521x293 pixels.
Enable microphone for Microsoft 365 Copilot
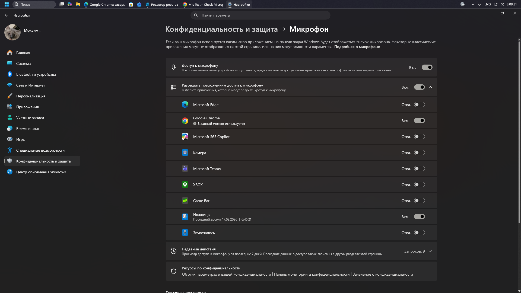(419, 137)
